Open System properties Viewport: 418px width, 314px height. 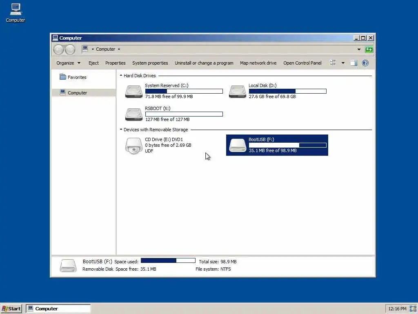[x=150, y=63]
